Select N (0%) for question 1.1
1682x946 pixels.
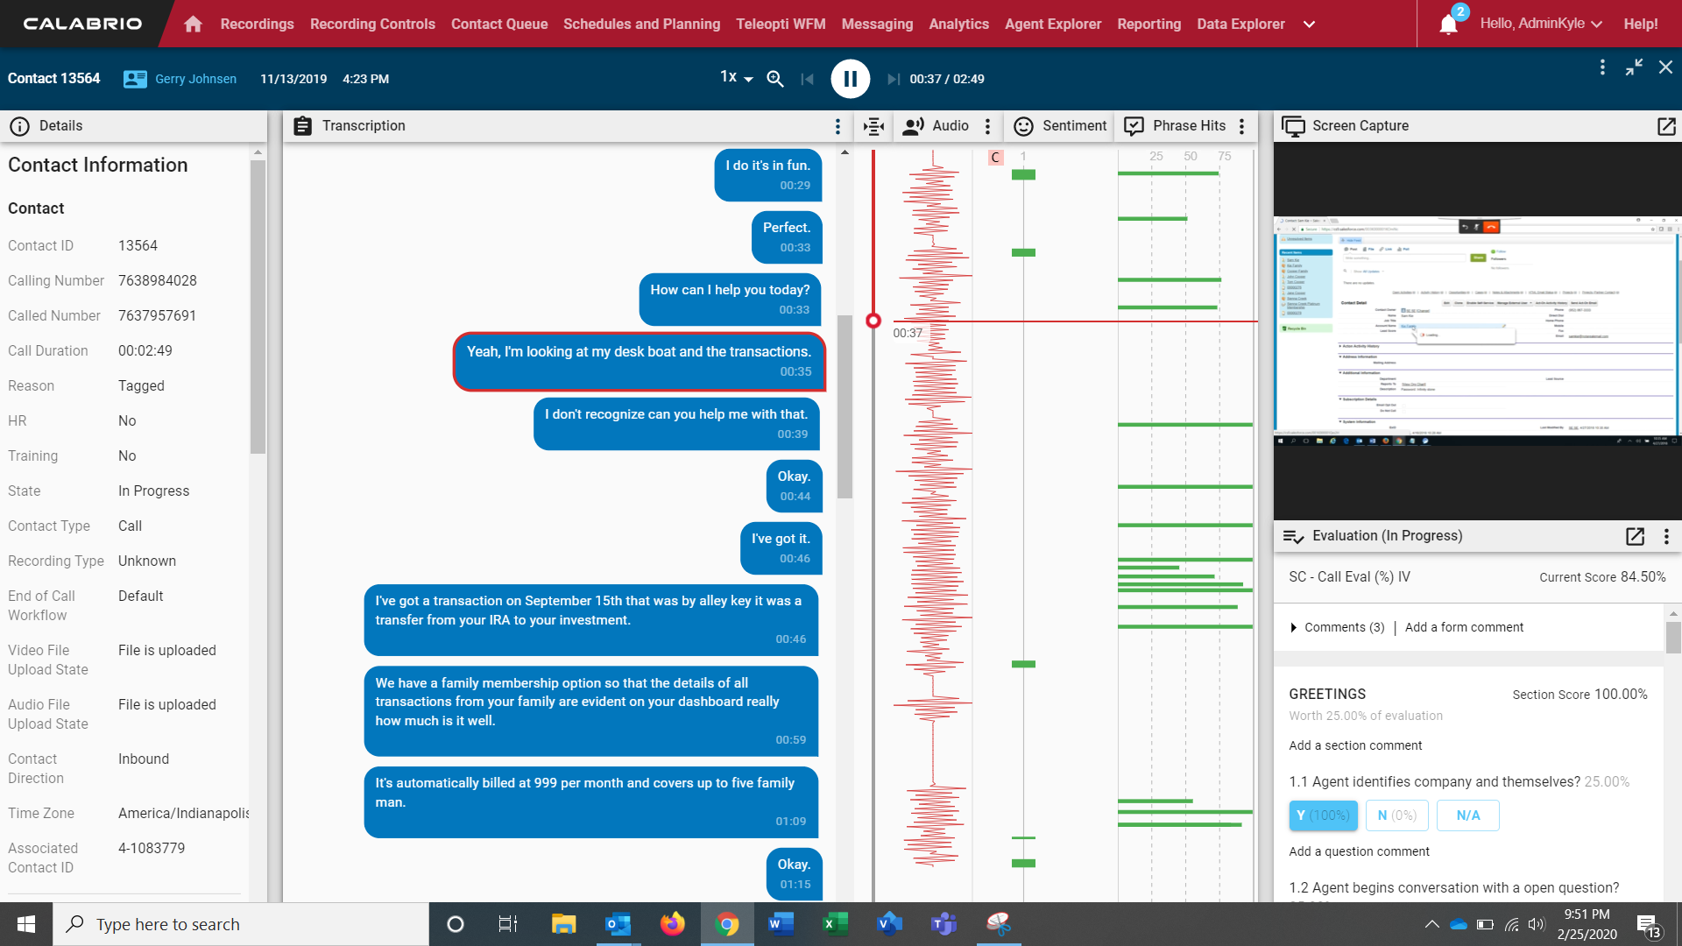click(1396, 815)
